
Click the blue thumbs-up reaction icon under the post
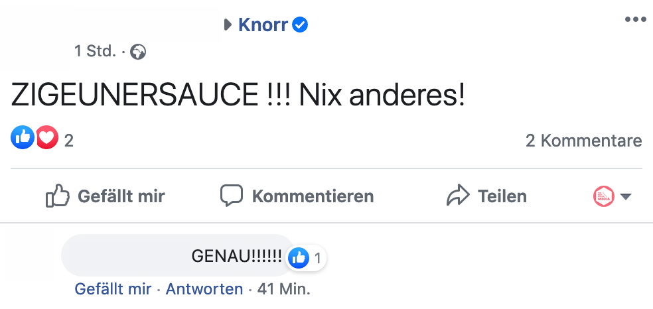(23, 138)
